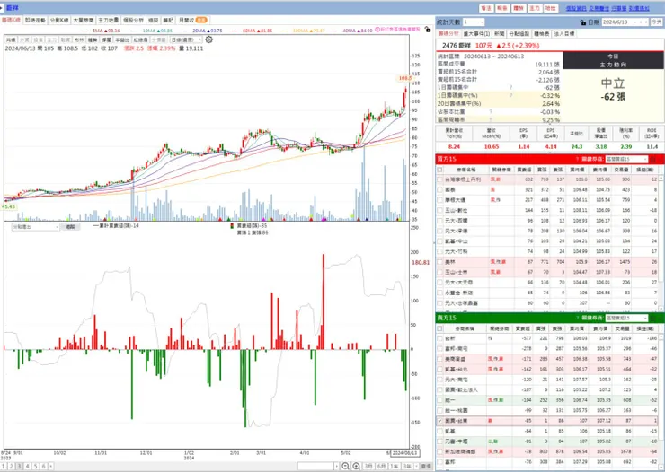
Task: Open the chart settings gear icon
Action: click(x=209, y=39)
